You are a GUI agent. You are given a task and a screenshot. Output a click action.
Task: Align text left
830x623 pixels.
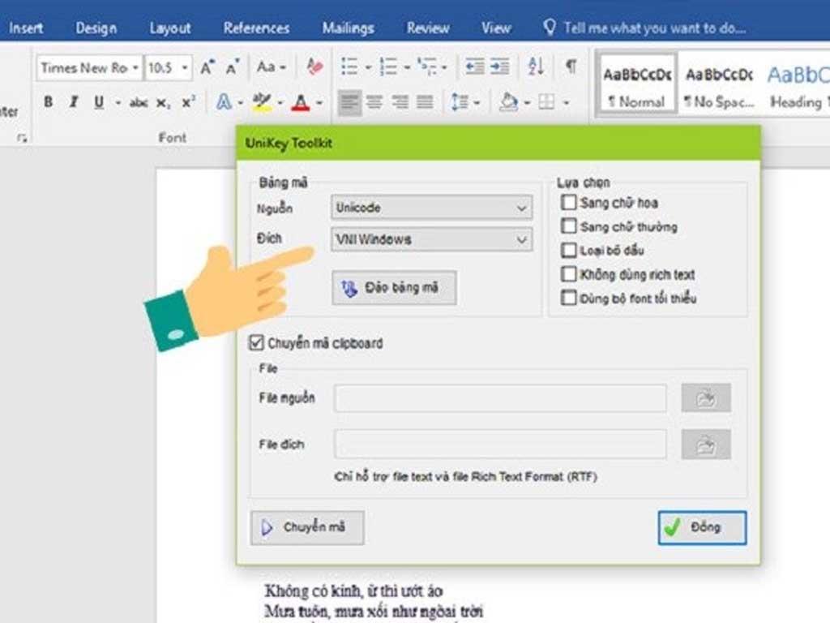tap(349, 101)
